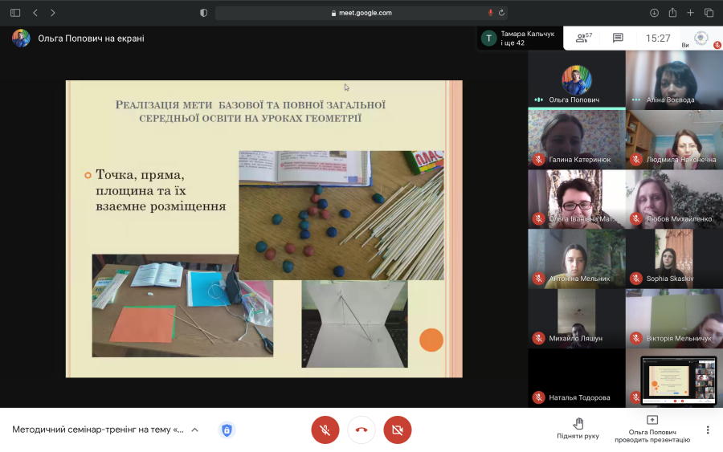Click the presented slide in the main view

[x=264, y=229]
